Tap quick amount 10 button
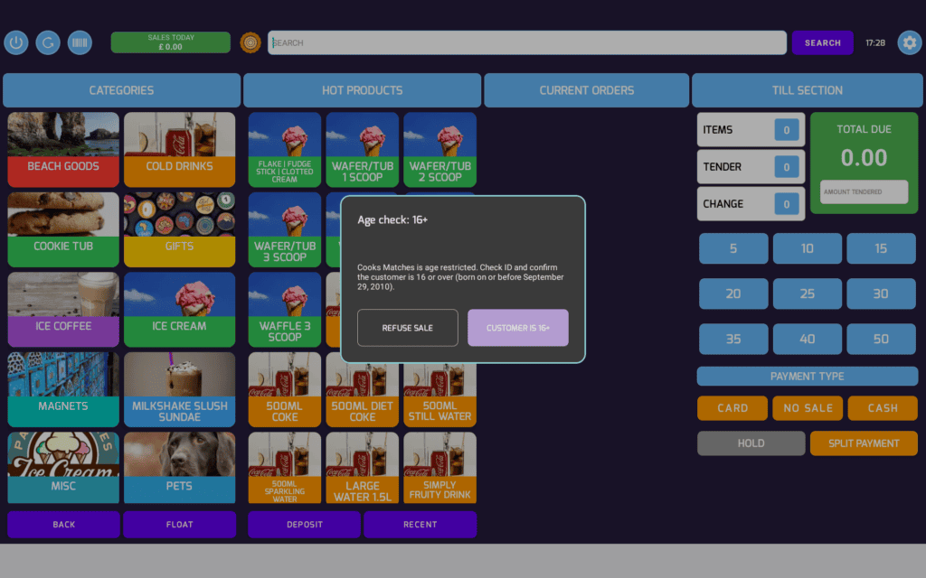 point(808,248)
